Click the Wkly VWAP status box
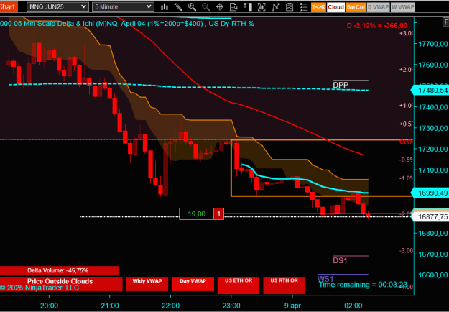This screenshot has width=449, height=312. 147,284
